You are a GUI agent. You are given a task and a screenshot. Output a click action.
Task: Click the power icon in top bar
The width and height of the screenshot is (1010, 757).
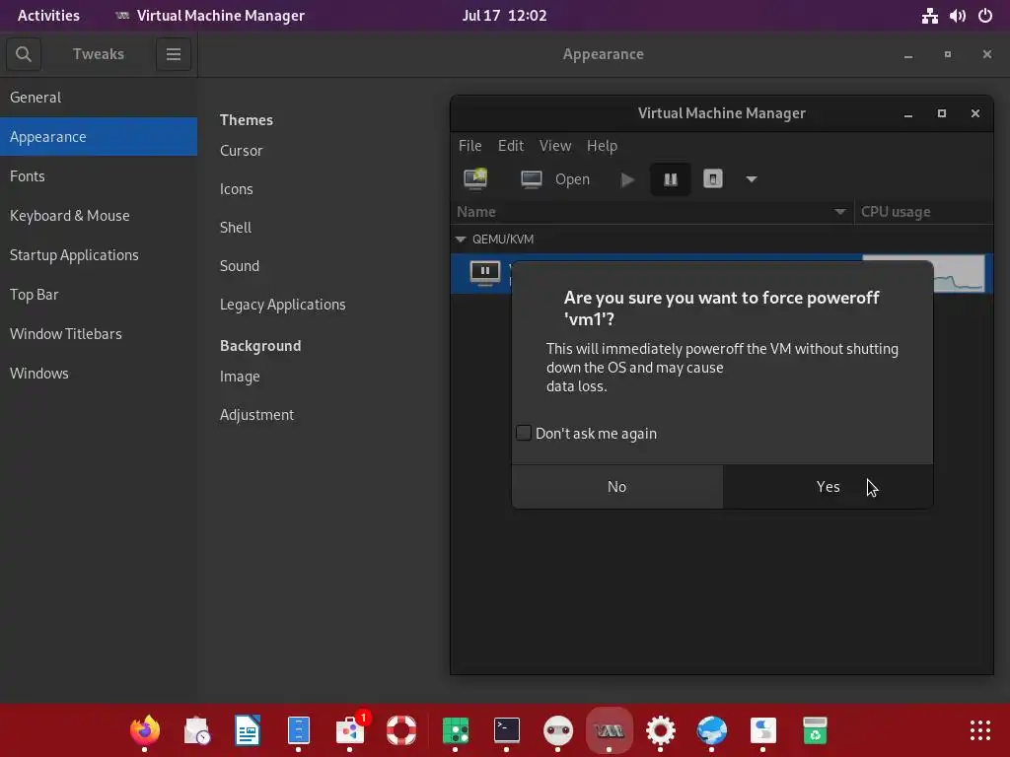tap(985, 16)
